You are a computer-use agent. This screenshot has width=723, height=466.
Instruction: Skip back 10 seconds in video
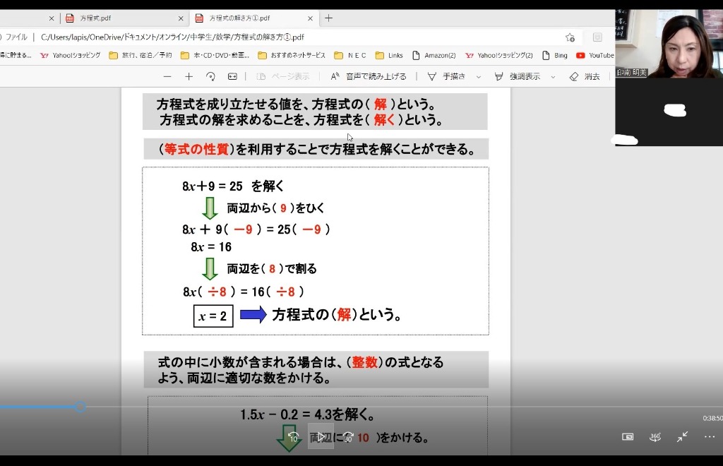click(294, 437)
